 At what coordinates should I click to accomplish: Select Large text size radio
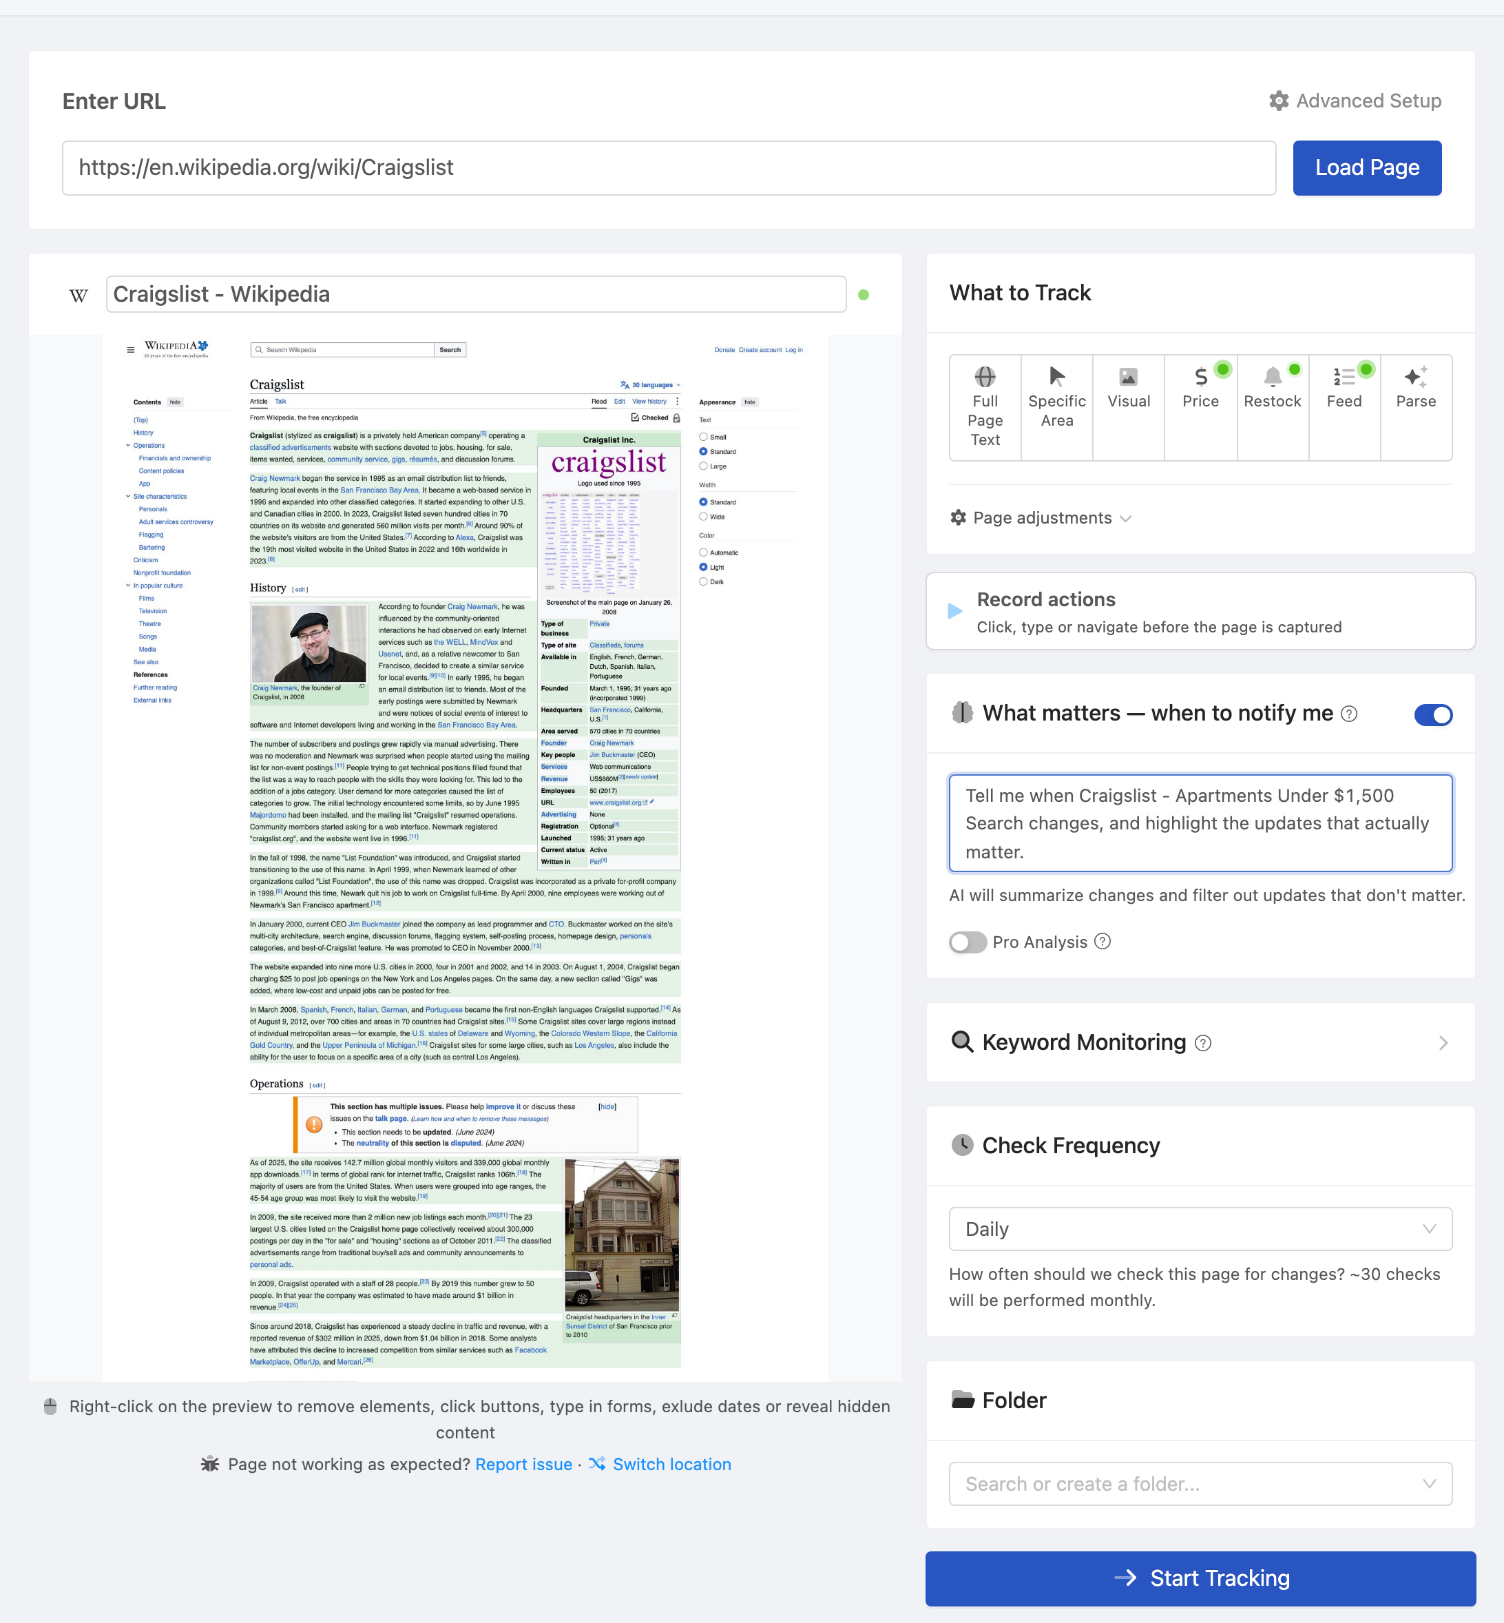click(703, 466)
